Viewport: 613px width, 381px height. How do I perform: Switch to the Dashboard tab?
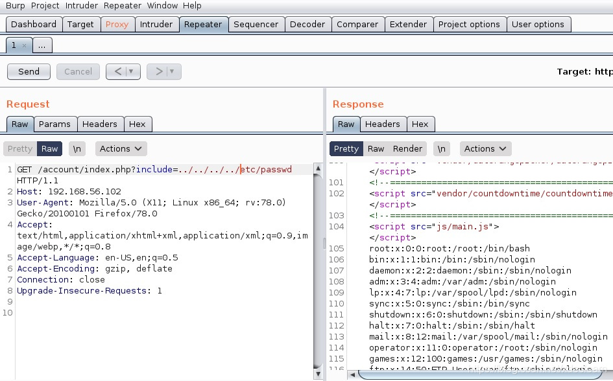(34, 24)
